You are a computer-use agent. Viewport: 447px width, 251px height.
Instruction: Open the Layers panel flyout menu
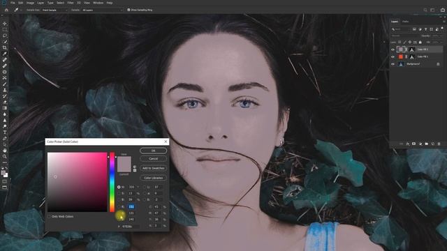tap(444, 22)
